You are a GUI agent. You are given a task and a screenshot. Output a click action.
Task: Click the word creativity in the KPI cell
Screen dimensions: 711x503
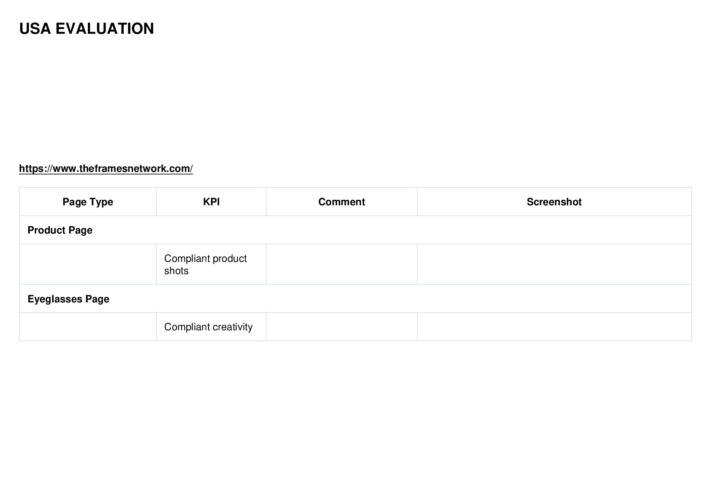[233, 327]
